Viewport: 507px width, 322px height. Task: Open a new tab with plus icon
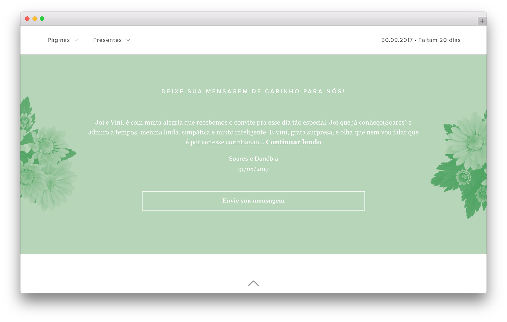(x=482, y=21)
